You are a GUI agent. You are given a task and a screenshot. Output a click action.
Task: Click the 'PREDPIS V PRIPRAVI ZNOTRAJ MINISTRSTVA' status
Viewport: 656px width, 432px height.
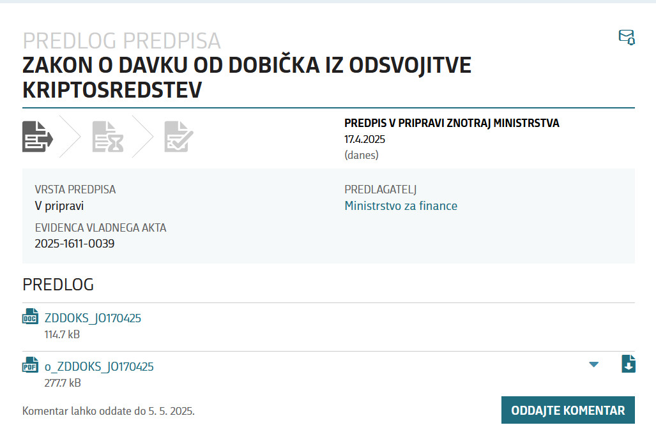click(452, 123)
